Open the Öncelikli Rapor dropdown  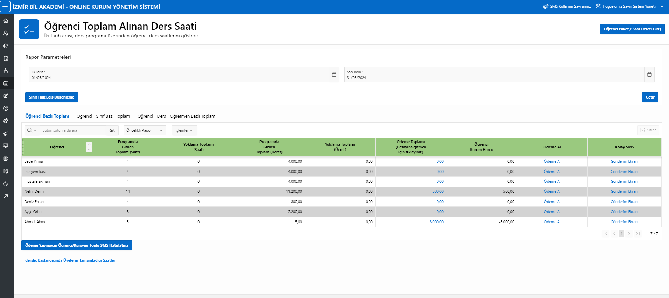[145, 130]
